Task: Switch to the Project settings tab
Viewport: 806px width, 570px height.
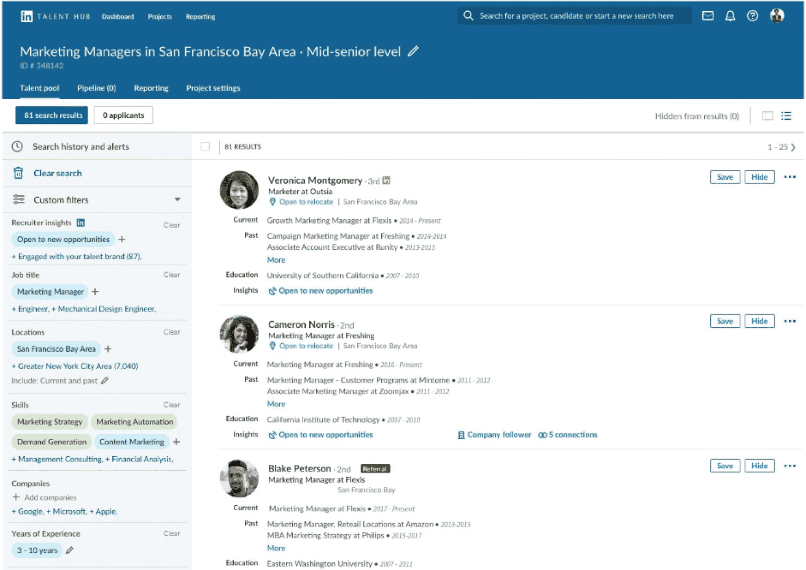Action: click(213, 88)
